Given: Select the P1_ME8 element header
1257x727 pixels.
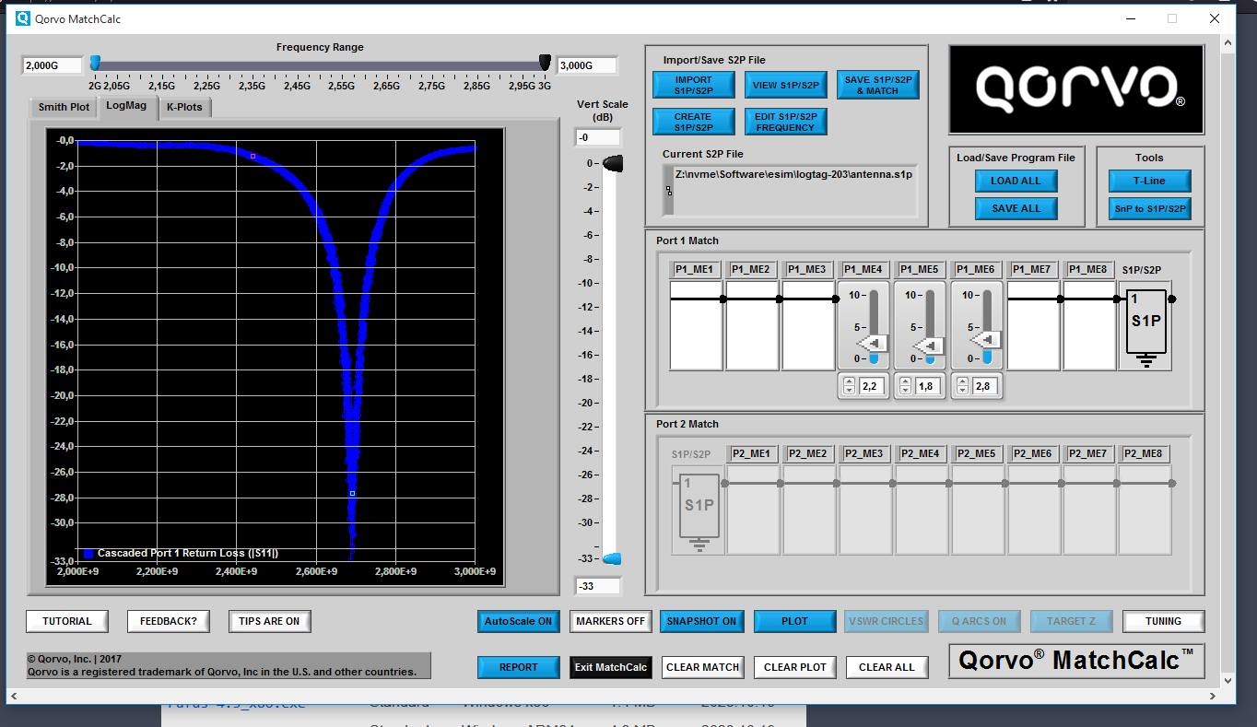Looking at the screenshot, I should click(x=1088, y=270).
